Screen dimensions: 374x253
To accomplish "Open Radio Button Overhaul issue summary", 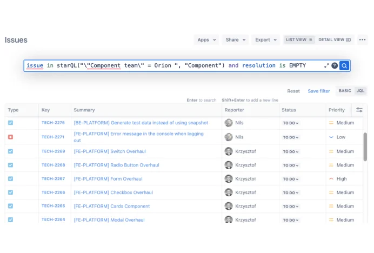I will (116, 165).
